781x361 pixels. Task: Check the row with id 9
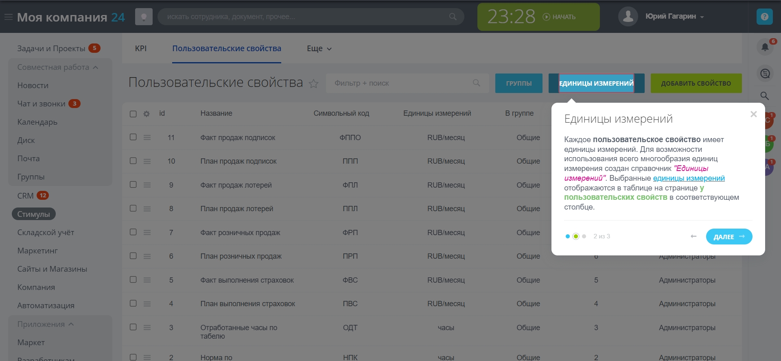[133, 184]
